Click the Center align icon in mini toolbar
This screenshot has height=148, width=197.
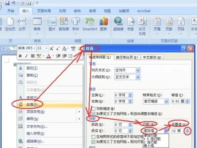point(32,56)
